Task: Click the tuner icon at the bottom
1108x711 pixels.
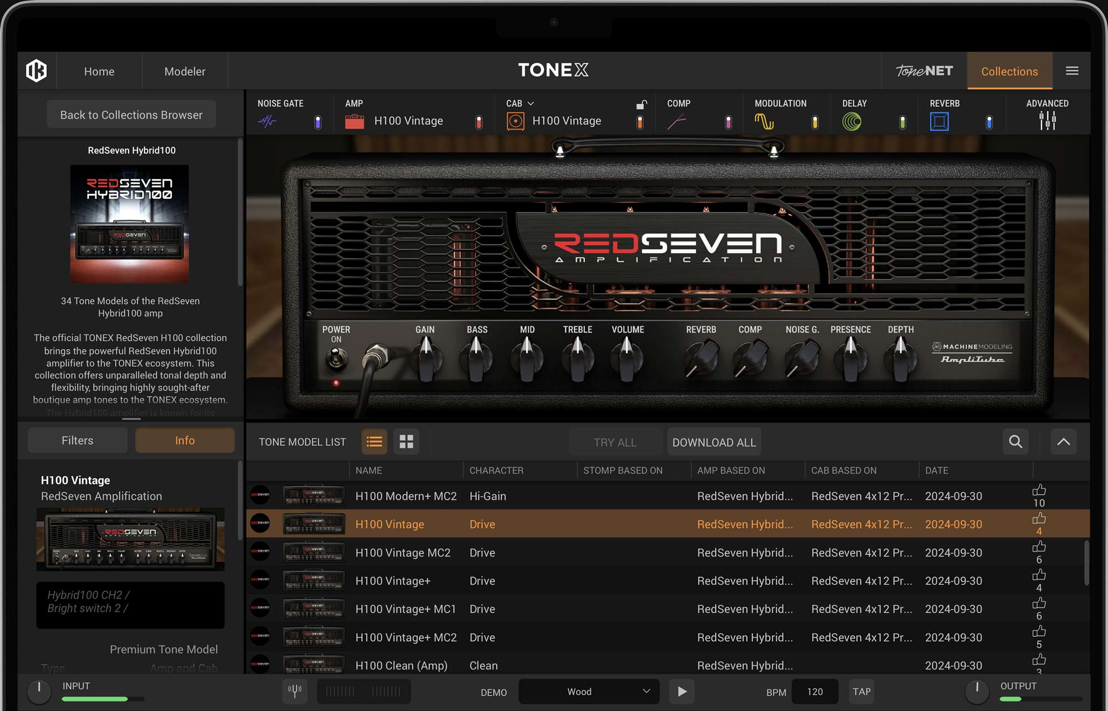Action: 295,691
